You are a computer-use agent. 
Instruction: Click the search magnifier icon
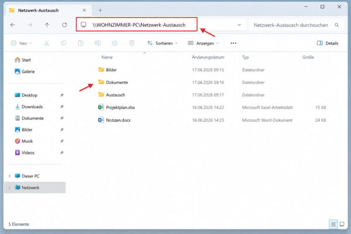coord(337,25)
